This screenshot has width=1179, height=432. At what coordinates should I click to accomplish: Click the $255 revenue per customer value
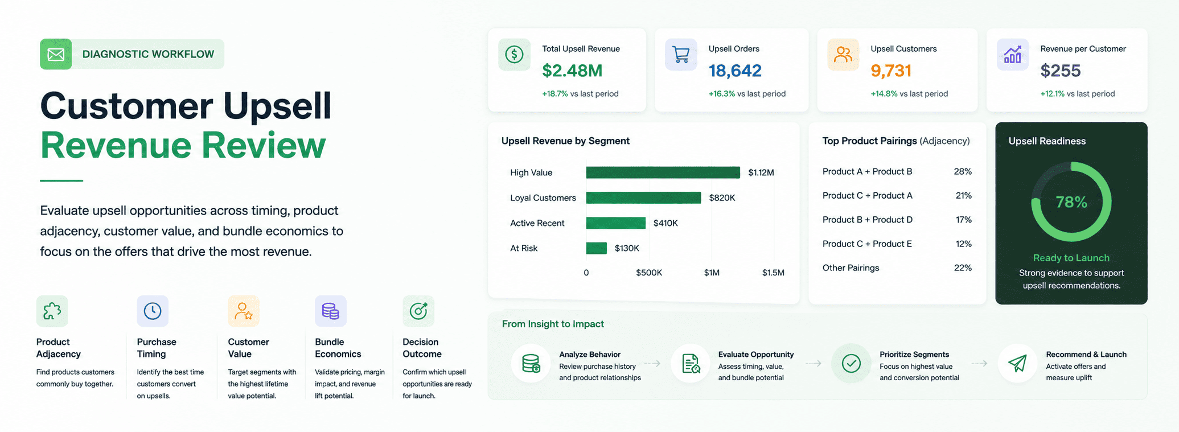[x=1060, y=71]
